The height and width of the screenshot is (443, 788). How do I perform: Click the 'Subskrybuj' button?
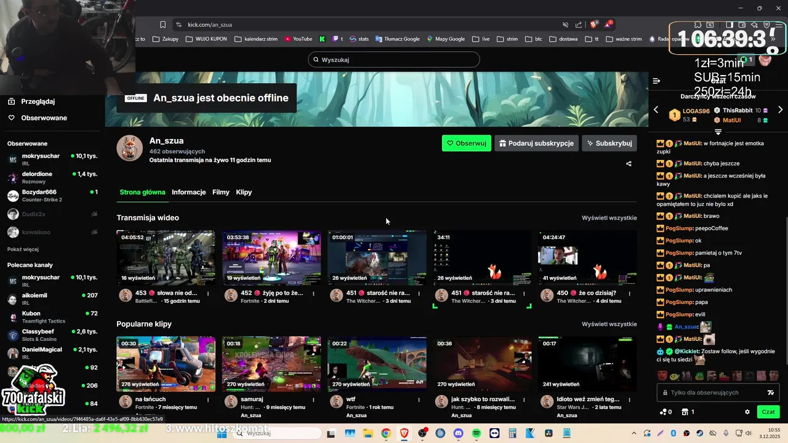coord(609,143)
